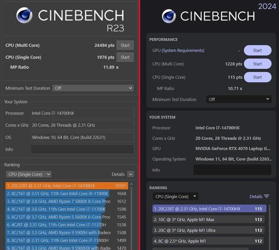Select ranking row 11th Gen Intel Core i9-11900K
279x250 pixels.
[67, 193]
